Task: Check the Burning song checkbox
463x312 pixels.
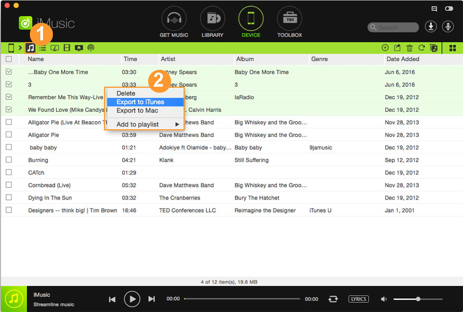Action: [x=9, y=160]
